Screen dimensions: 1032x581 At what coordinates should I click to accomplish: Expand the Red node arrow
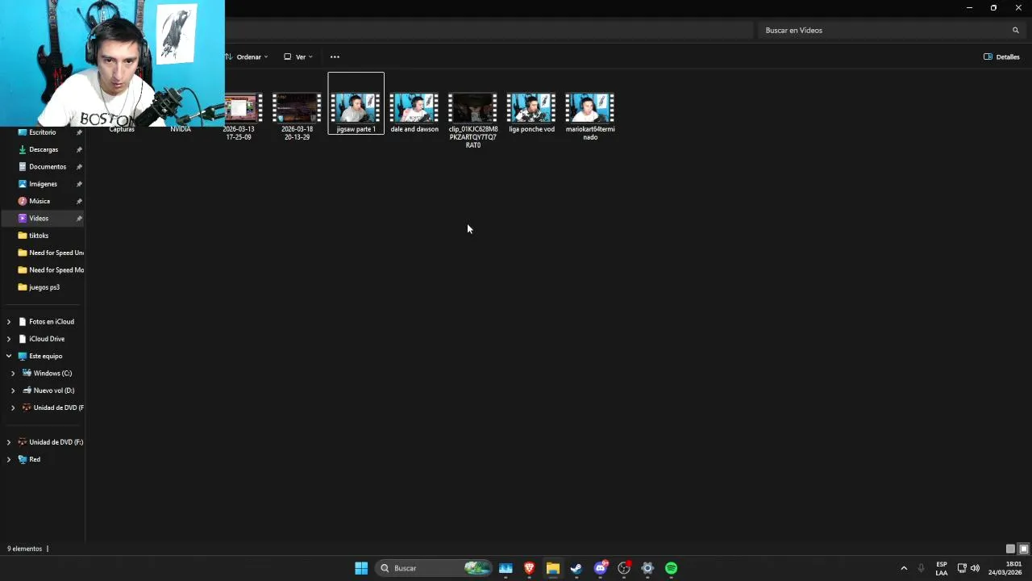[9, 459]
